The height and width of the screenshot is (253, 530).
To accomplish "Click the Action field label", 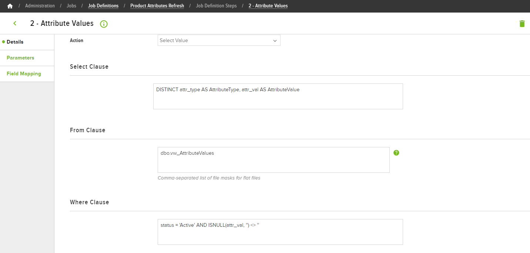I will pos(77,41).
